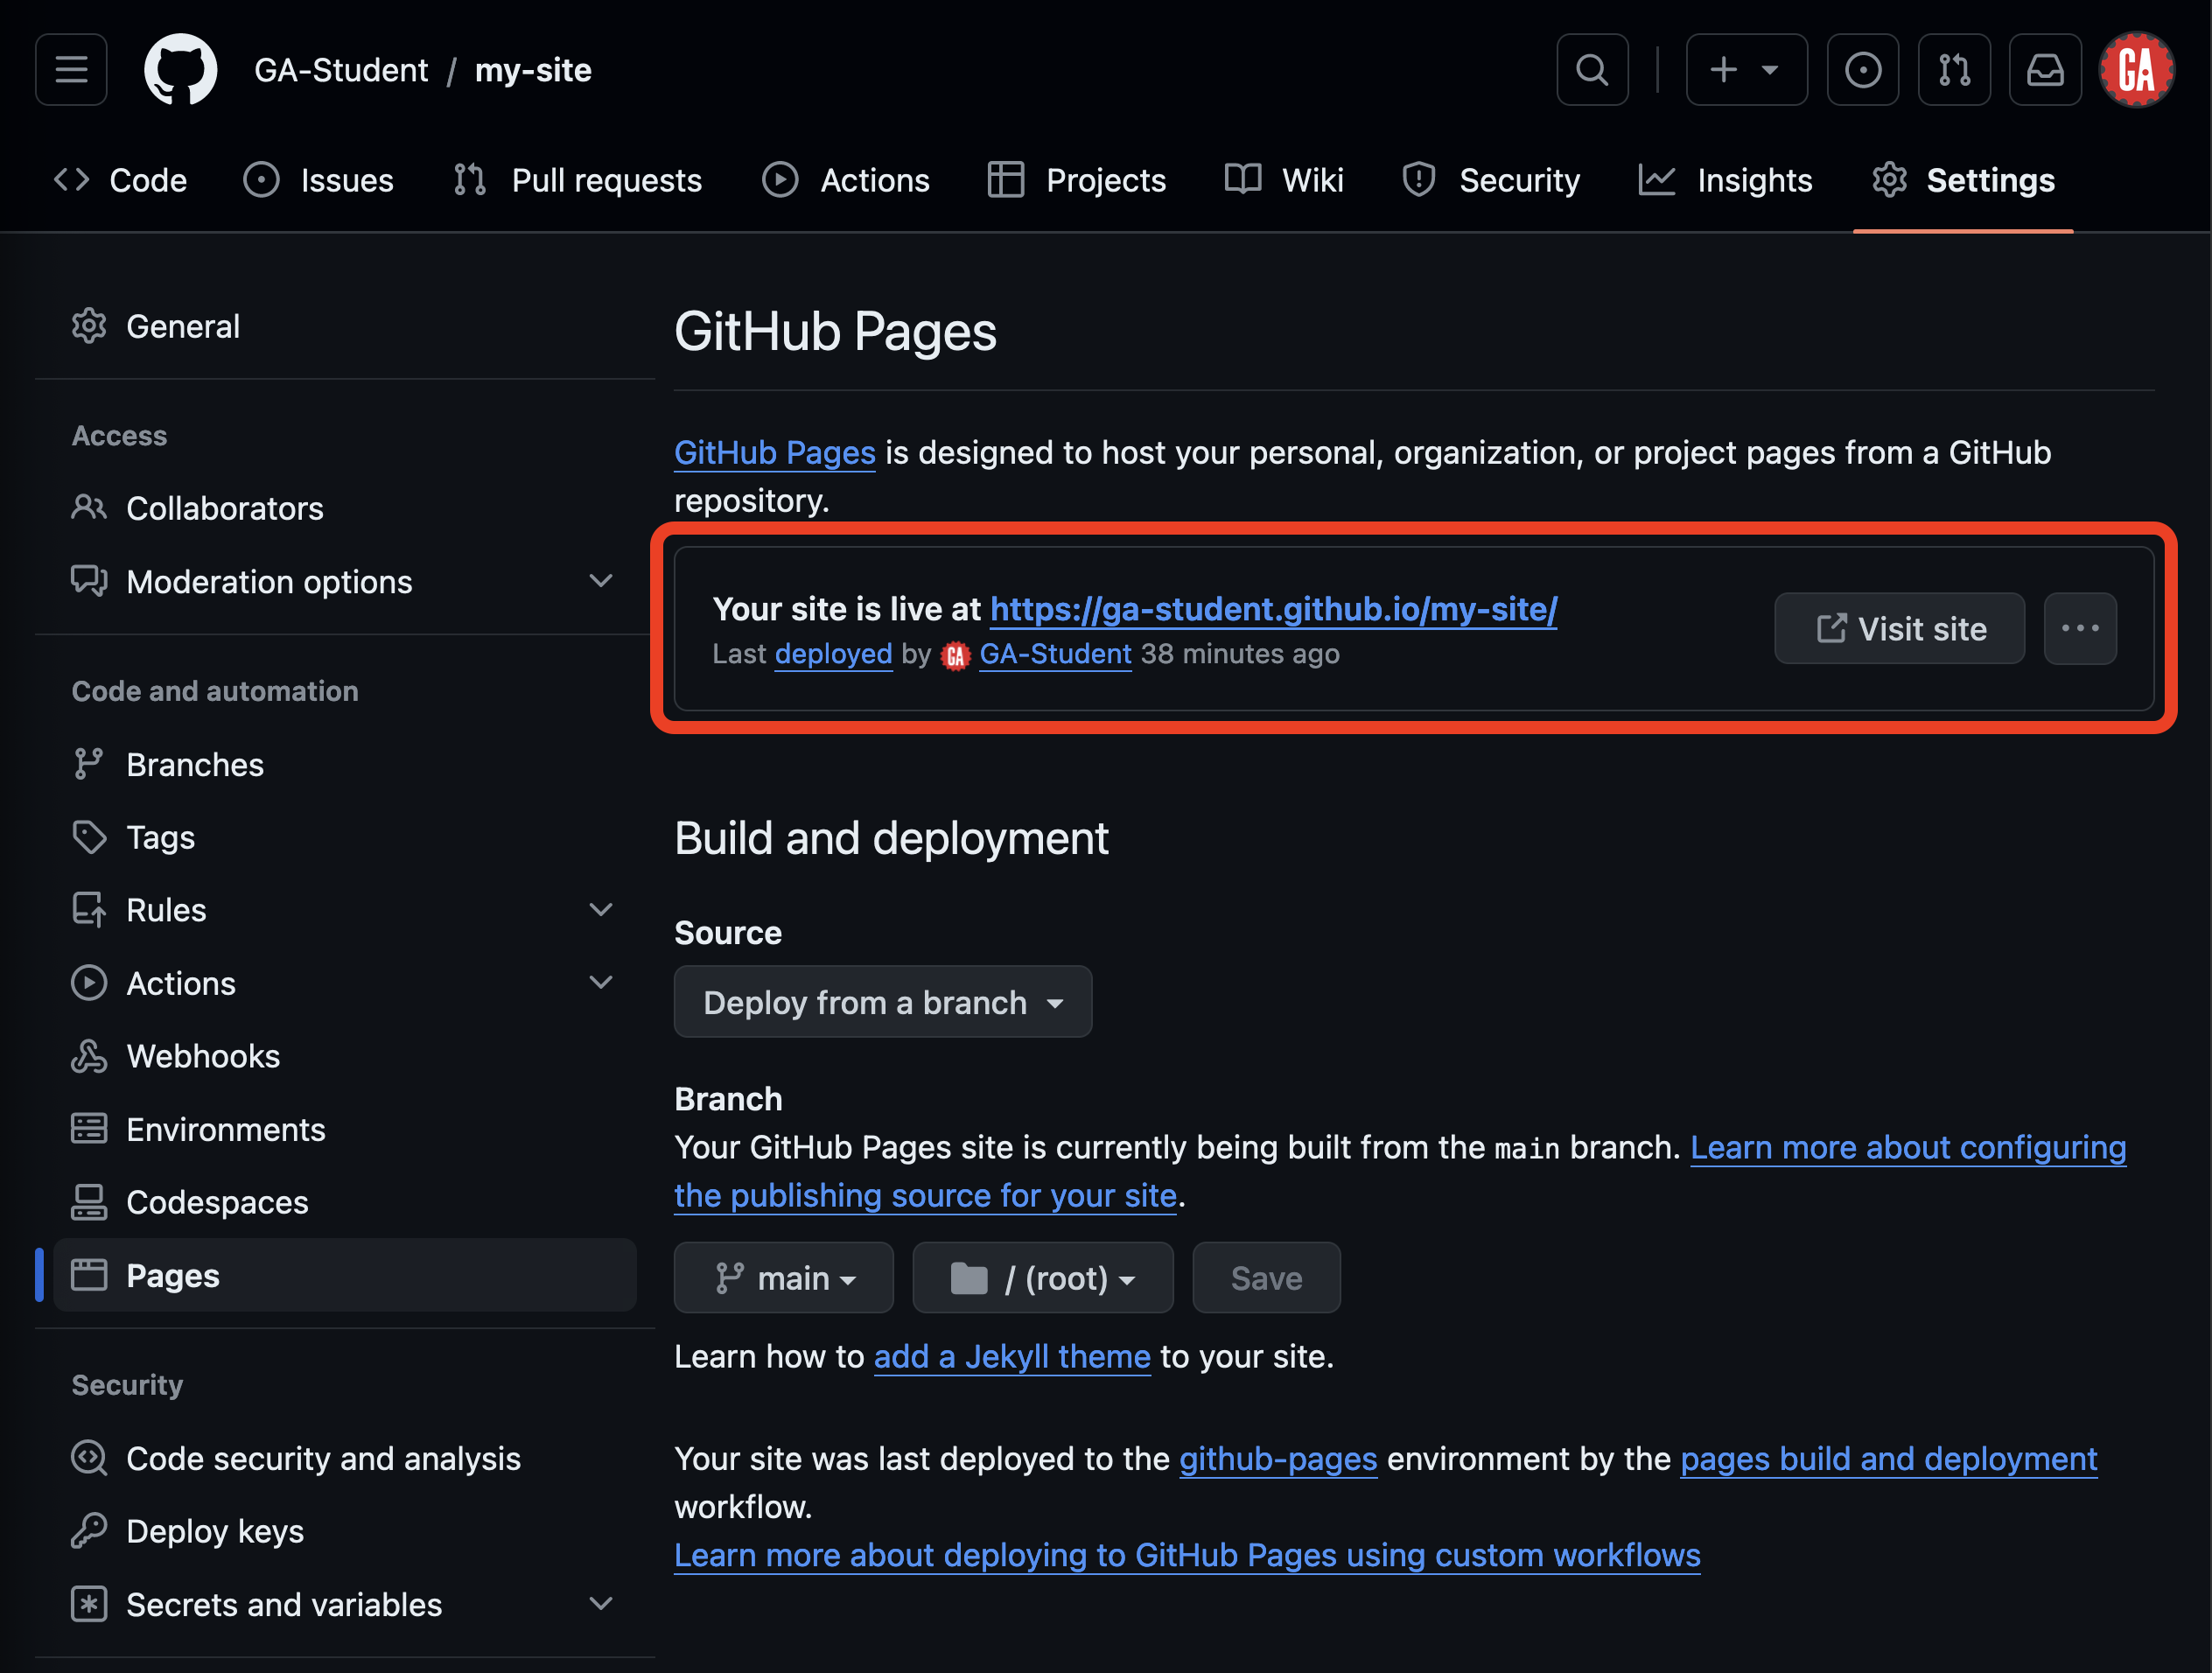Open the main branch selector dropdown
The height and width of the screenshot is (1673, 2212).
784,1277
